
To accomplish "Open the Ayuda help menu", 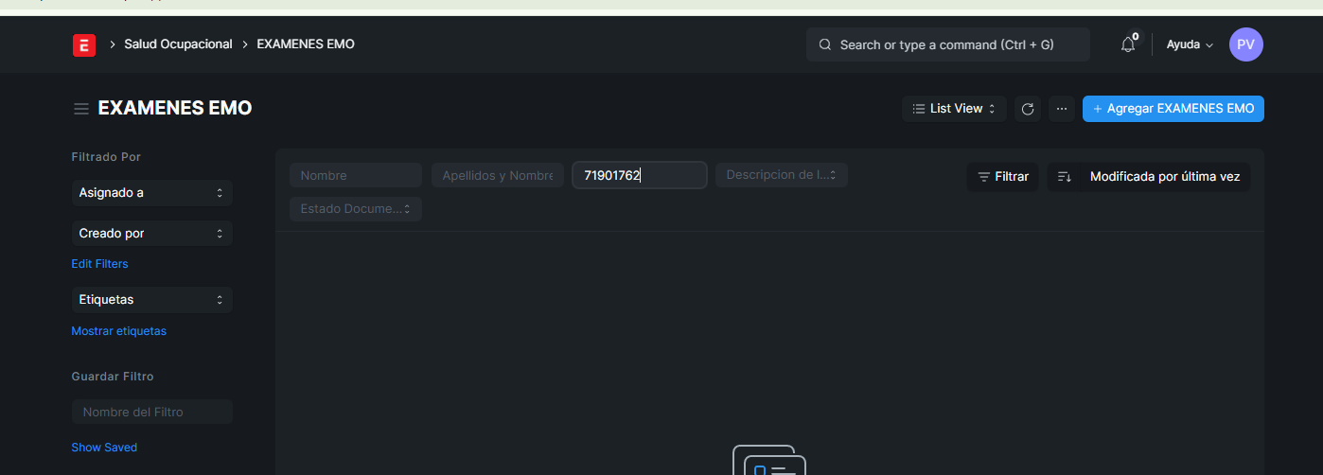I will (x=1190, y=44).
